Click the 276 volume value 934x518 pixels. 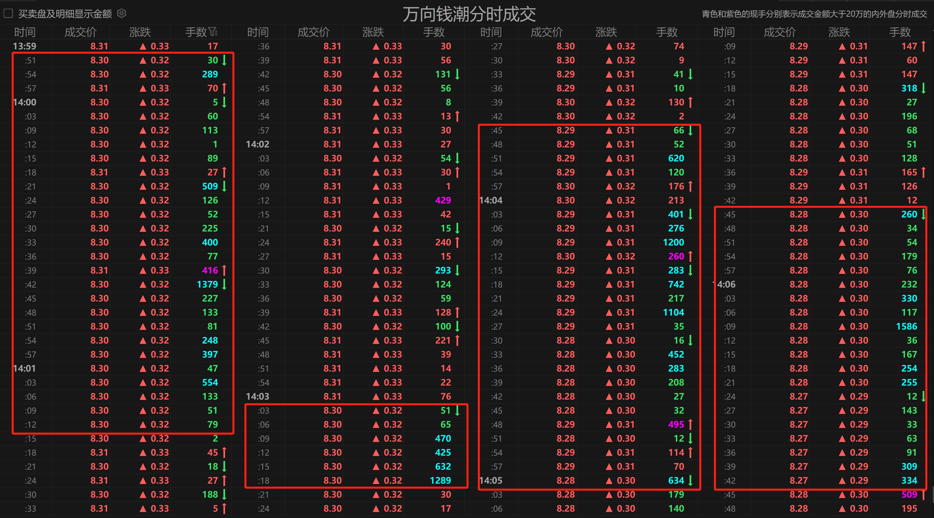[x=676, y=228]
